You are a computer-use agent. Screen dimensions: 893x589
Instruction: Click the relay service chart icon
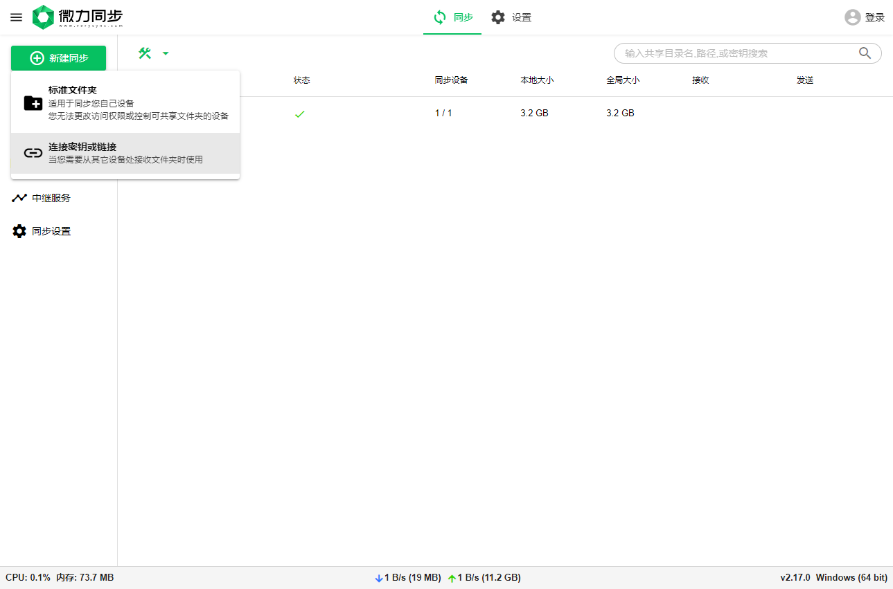pyautogui.click(x=19, y=198)
